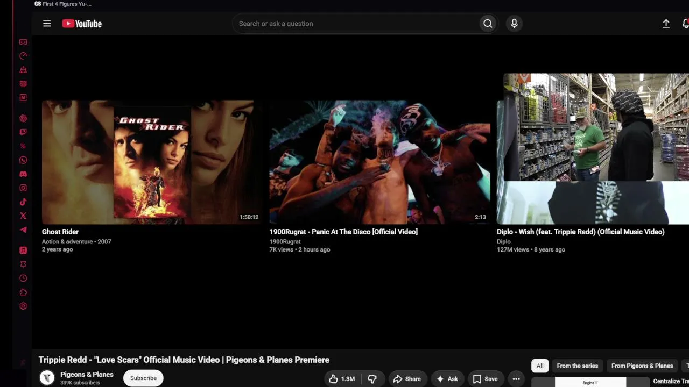Open the YouTube guide hamburger menu

(47, 24)
